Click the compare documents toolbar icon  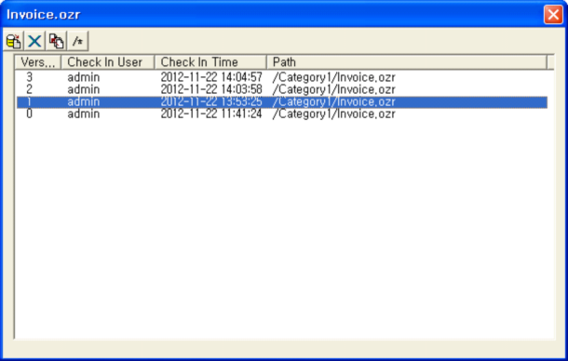tap(56, 41)
